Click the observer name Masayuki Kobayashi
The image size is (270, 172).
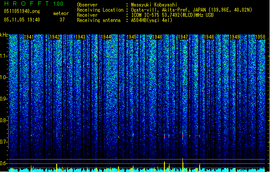[x=154, y=5]
